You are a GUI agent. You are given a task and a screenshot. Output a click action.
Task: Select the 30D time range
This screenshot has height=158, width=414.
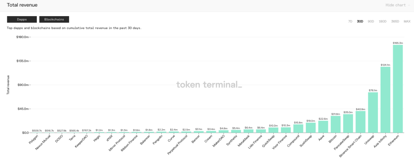[x=360, y=21]
